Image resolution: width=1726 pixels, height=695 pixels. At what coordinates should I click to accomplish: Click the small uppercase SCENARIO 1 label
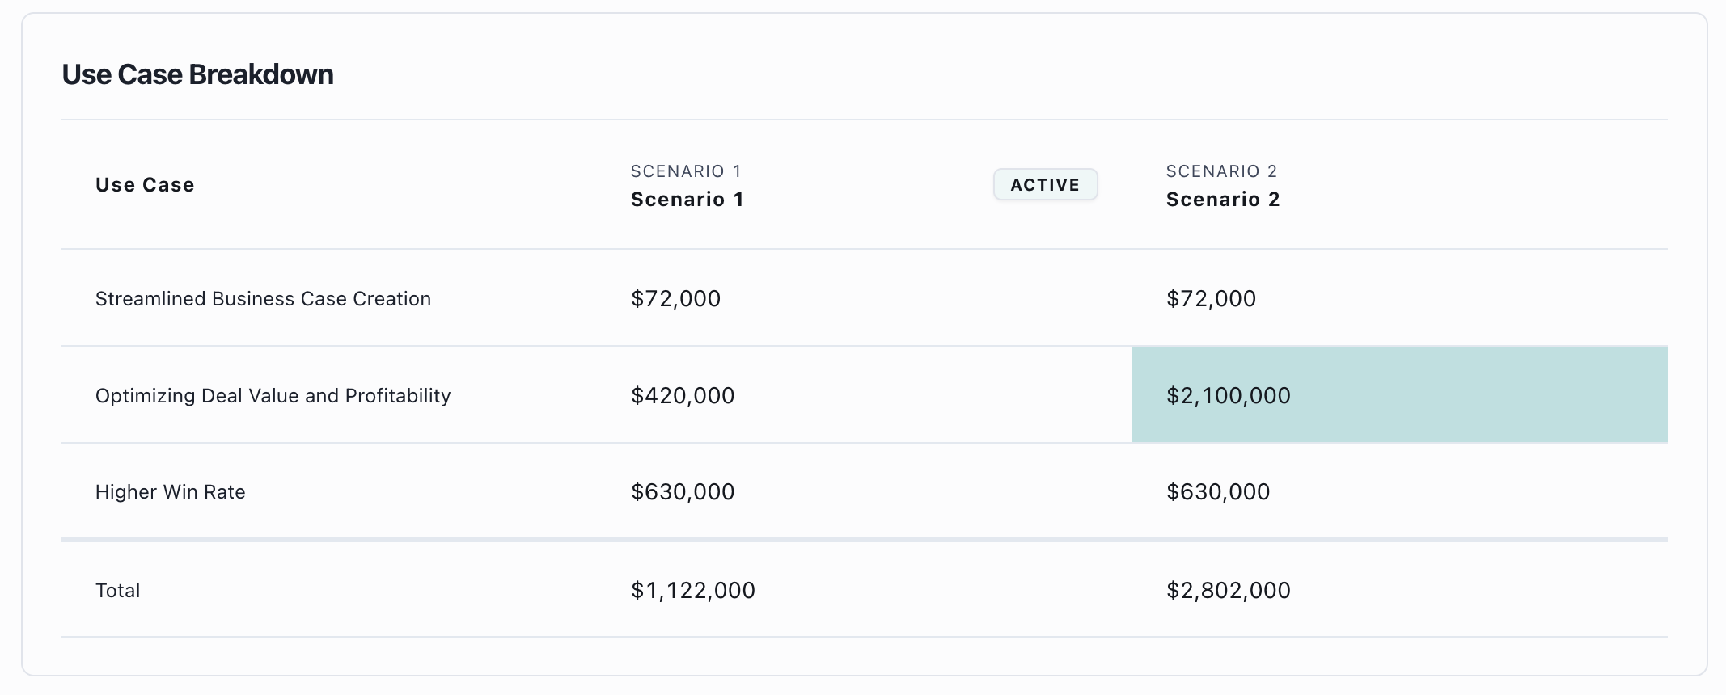tap(686, 171)
